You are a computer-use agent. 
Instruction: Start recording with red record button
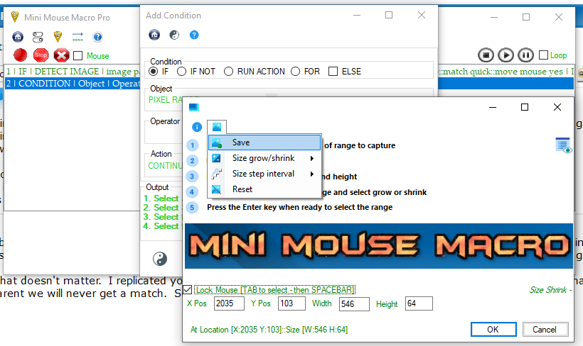coord(21,55)
